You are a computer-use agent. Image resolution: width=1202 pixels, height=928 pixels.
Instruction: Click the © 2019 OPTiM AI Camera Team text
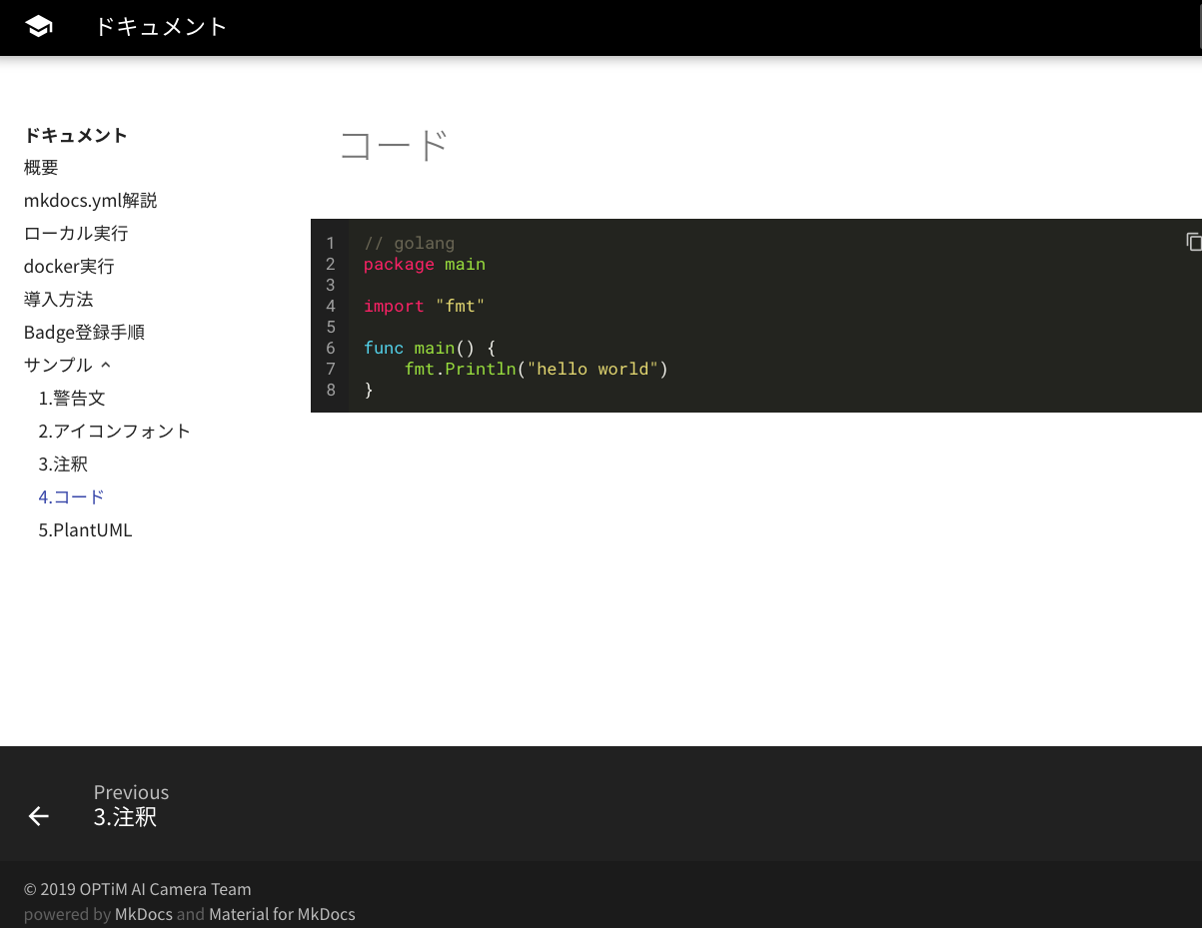tap(137, 889)
